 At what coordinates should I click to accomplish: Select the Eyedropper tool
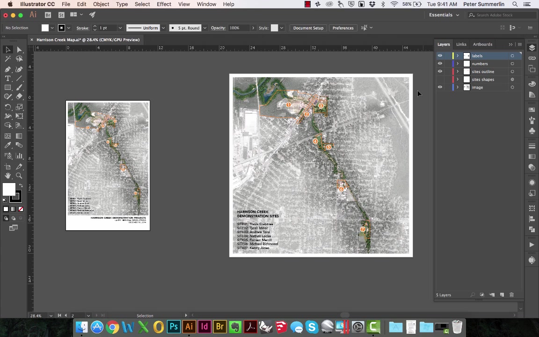tap(8, 144)
